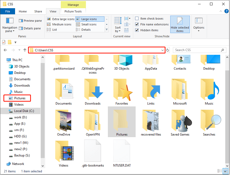Screen dimensions: 230x175
Task: Open folder Options
Action: pos(199,24)
